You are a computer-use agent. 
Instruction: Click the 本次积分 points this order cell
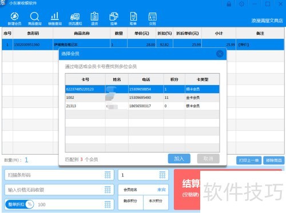click(156, 202)
